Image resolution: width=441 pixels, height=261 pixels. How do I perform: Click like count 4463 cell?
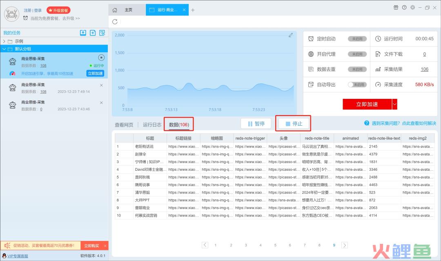point(384,185)
